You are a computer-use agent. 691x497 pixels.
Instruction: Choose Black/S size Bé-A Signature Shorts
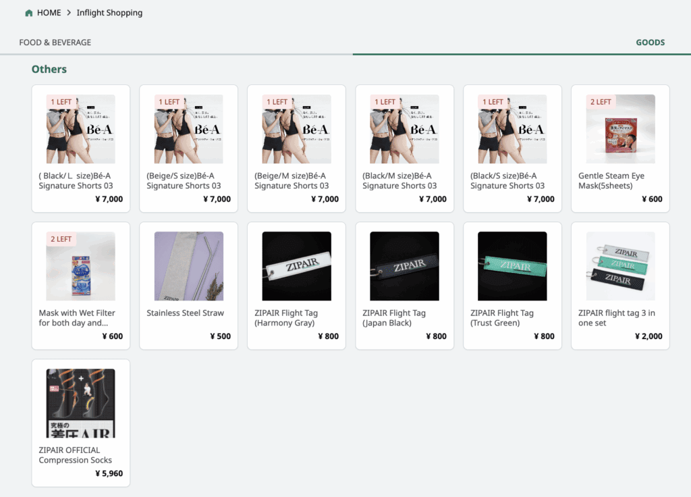click(512, 149)
